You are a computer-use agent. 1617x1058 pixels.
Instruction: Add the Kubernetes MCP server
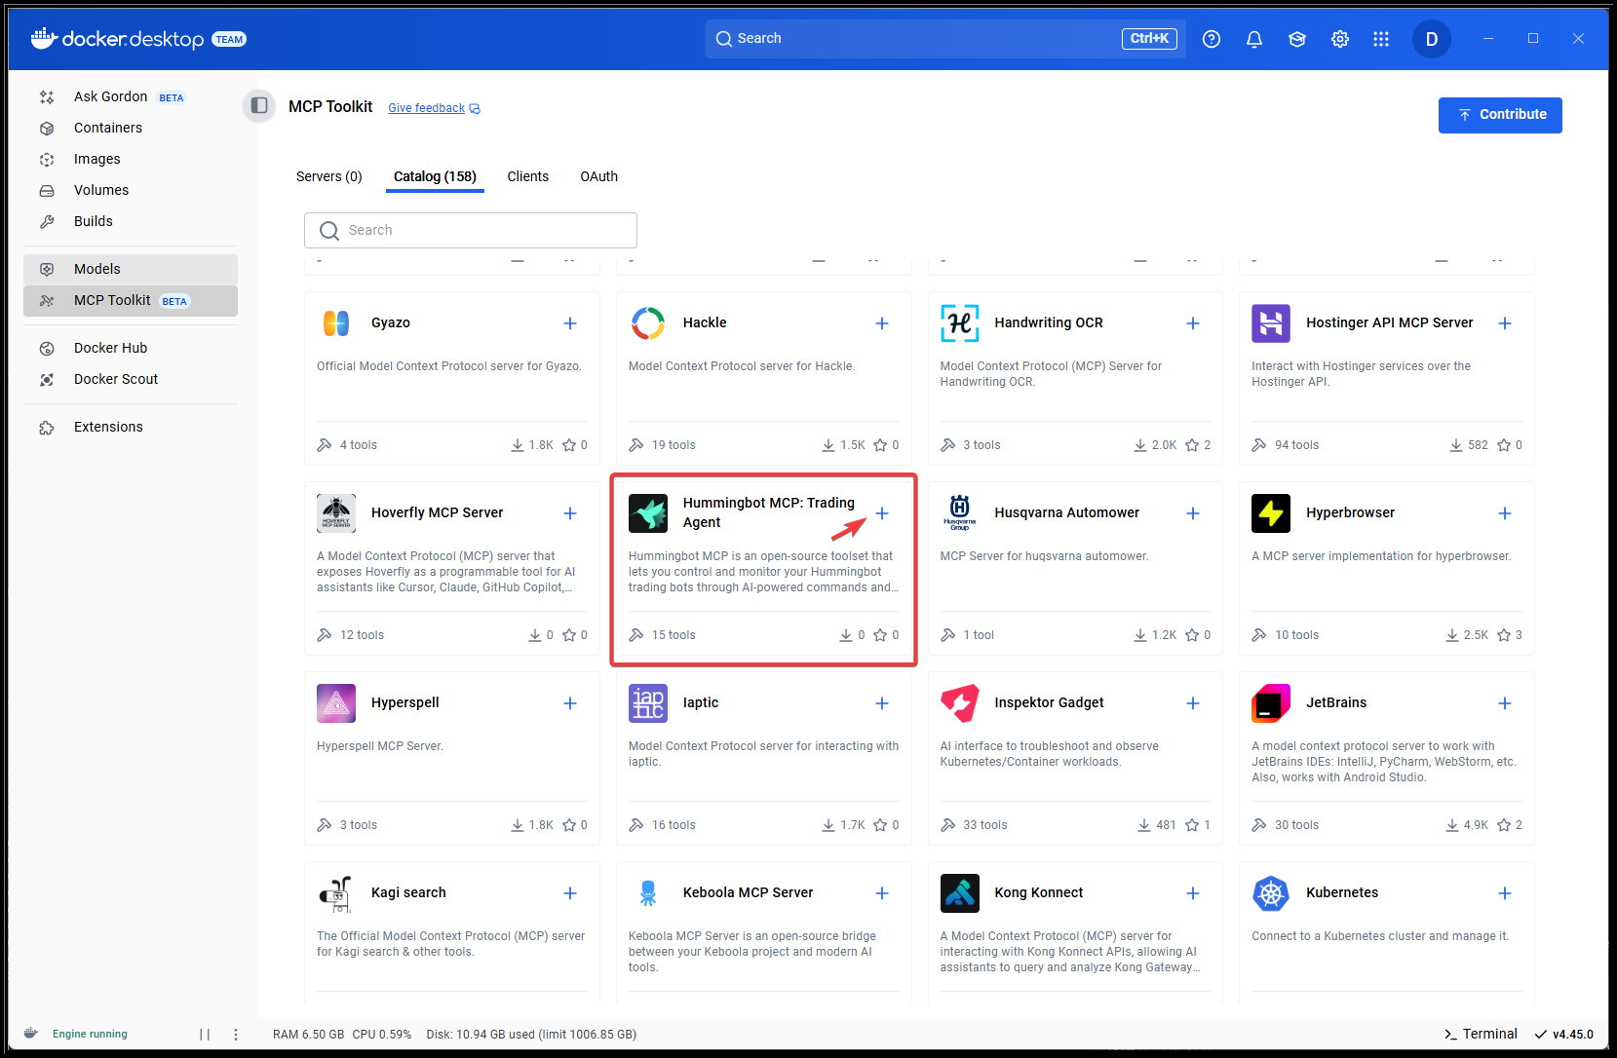(1504, 893)
